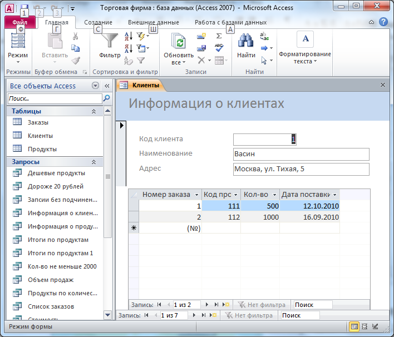This screenshot has height=337, width=394.
Task: Open Номер заказа column dropdown
Action: coord(196,195)
